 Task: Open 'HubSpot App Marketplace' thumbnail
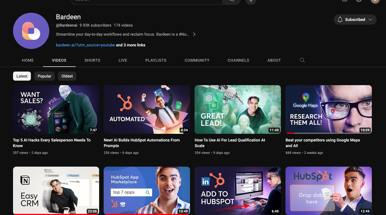[147, 191]
